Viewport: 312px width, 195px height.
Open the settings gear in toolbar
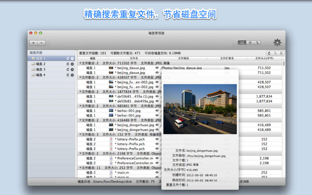click(x=277, y=43)
